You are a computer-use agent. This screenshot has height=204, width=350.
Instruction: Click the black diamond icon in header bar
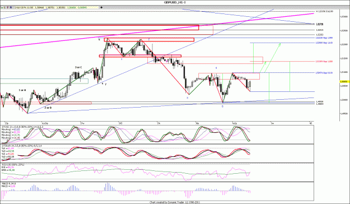(101, 7)
